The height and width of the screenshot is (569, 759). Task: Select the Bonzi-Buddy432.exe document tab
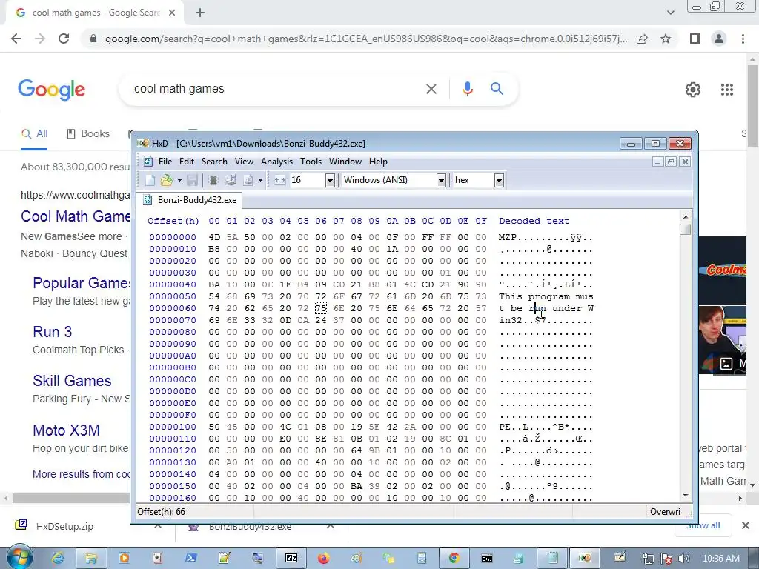pyautogui.click(x=189, y=200)
